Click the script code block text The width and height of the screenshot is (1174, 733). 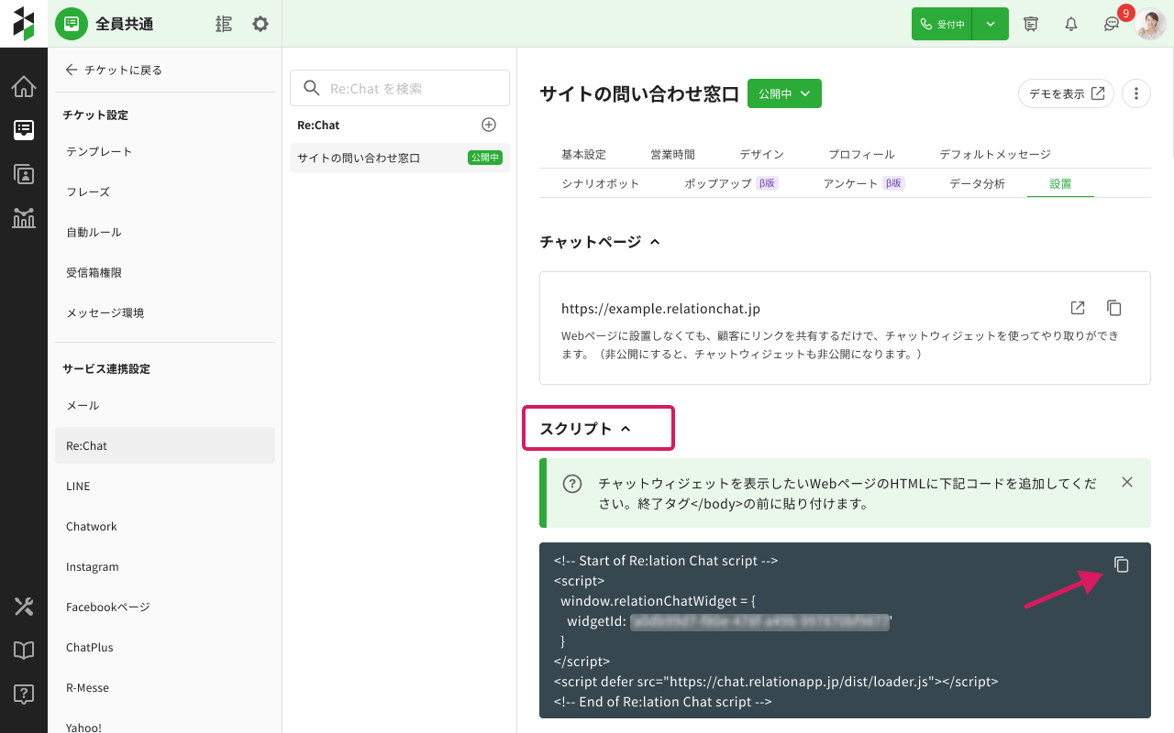pyautogui.click(x=845, y=630)
